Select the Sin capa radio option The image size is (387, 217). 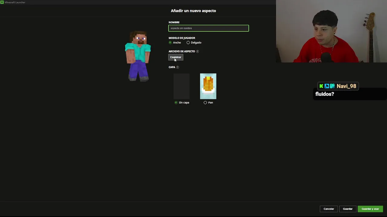[176, 102]
